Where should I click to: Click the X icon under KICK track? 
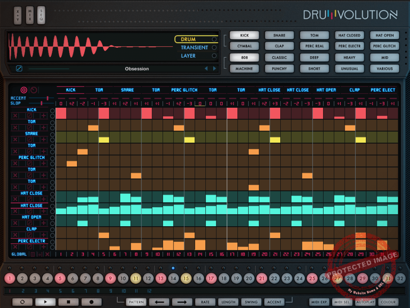pyautogui.click(x=15, y=115)
